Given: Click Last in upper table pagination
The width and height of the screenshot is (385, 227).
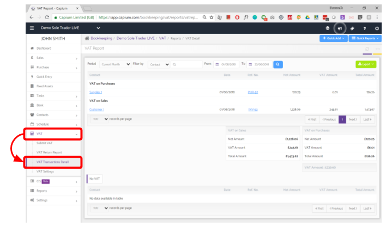Looking at the screenshot, I should coord(368,120).
